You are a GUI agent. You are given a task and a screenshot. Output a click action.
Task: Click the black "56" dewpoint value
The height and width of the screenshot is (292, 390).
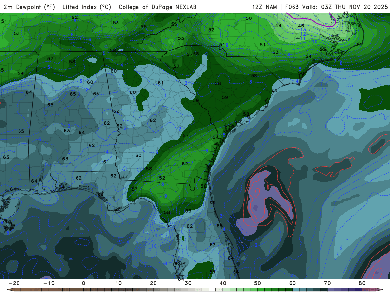coord(203,186)
